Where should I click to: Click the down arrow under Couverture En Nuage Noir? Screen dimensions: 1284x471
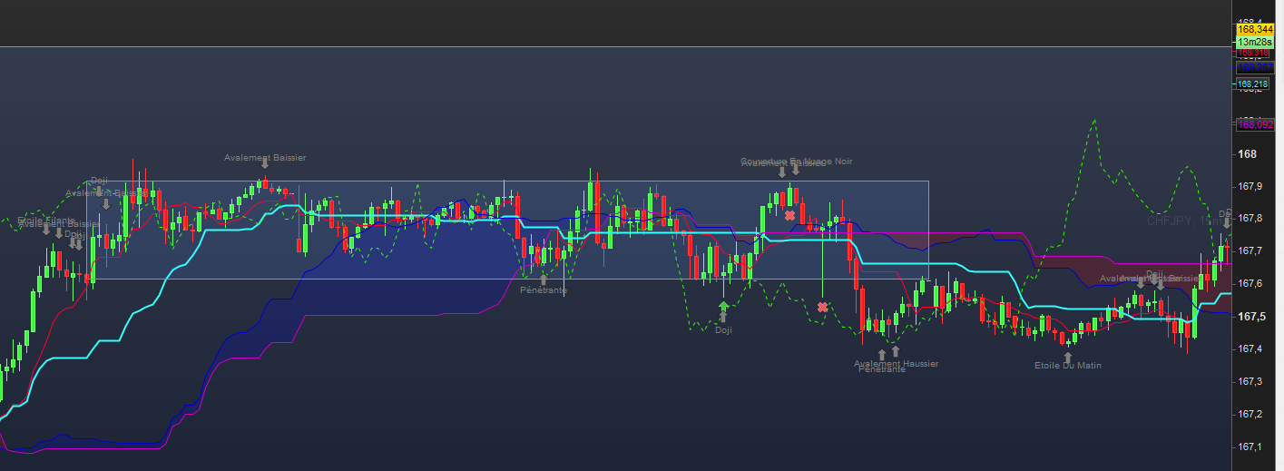(x=796, y=171)
